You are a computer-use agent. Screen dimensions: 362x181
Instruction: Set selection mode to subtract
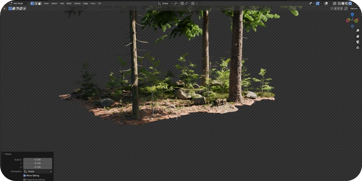coord(17,8)
